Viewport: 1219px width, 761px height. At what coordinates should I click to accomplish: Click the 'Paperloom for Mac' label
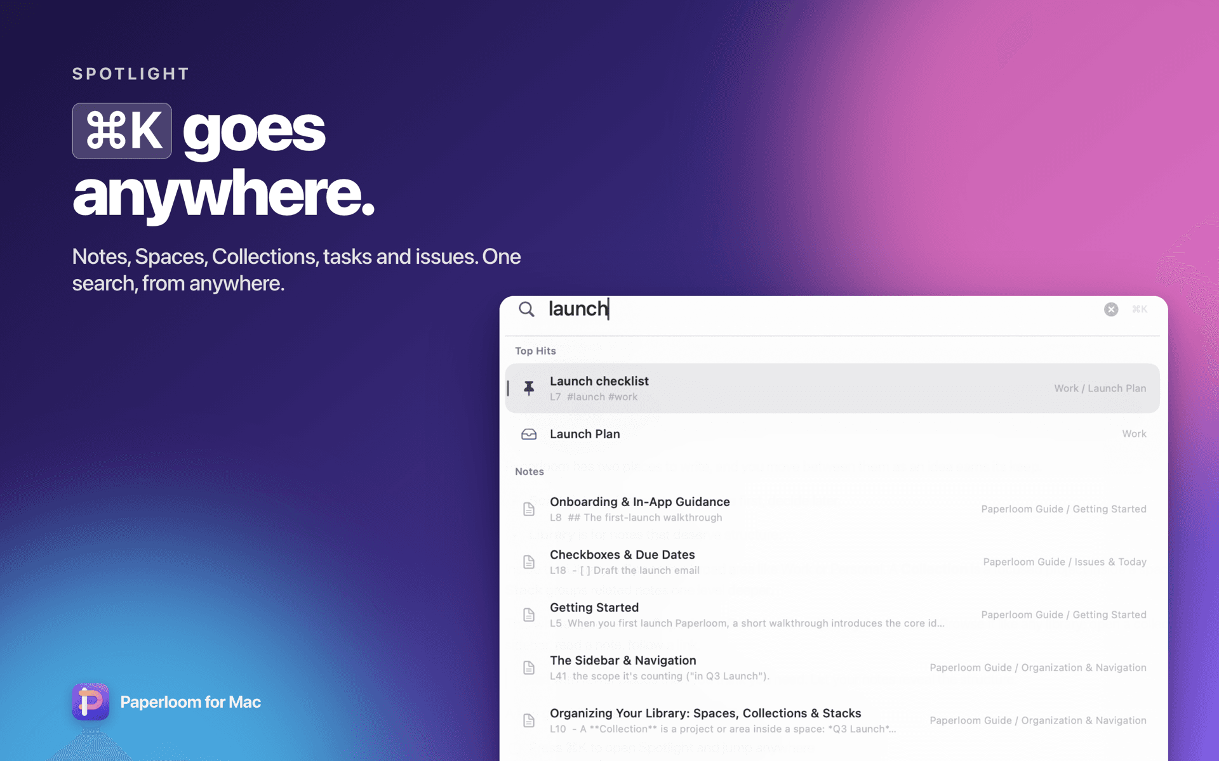coord(190,702)
